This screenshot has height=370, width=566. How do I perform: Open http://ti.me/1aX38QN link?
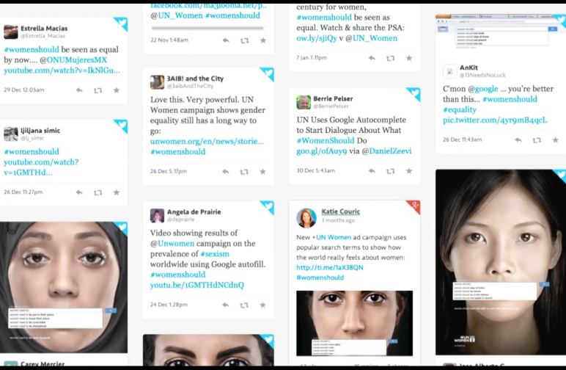tap(330, 267)
